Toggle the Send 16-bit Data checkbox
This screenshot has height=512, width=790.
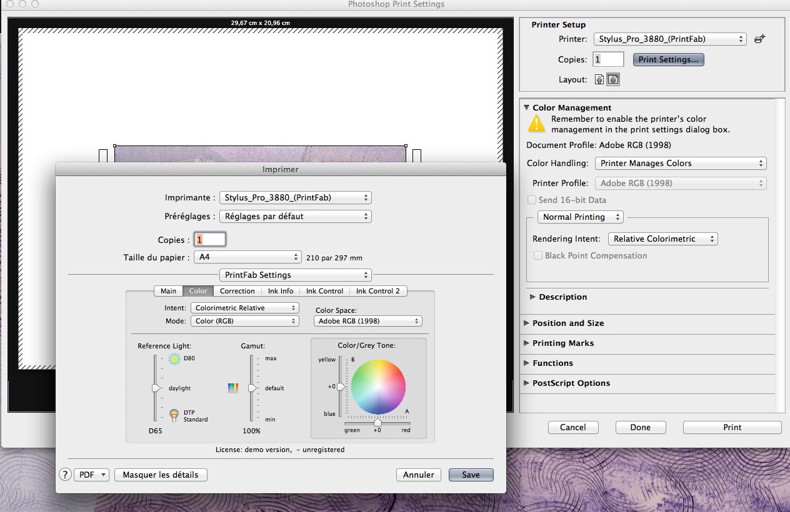(532, 200)
